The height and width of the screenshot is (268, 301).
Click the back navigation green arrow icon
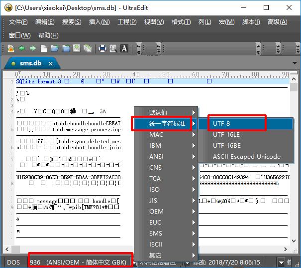(x=21, y=48)
